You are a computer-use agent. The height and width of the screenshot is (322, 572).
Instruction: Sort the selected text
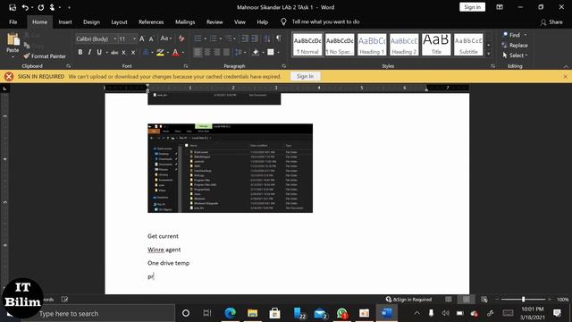click(267, 38)
